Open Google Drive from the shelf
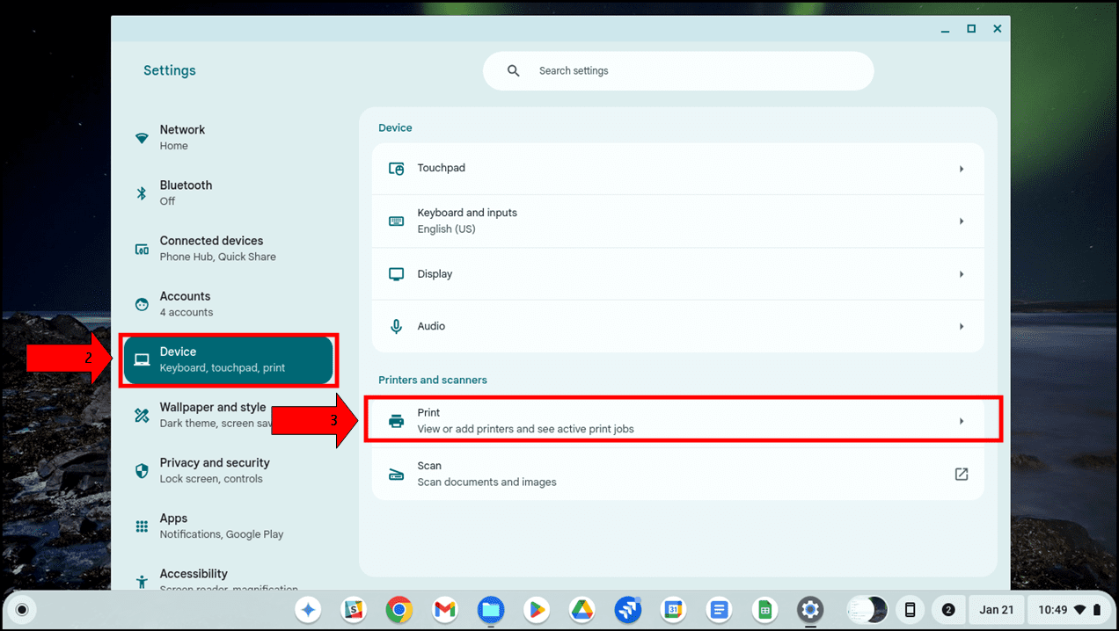The height and width of the screenshot is (631, 1119). point(582,610)
